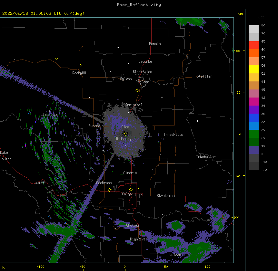
Task: Click the Vulcan label
Action: 175,255
